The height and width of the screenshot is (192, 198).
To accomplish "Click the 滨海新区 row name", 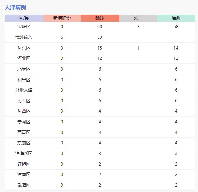I will [x=24, y=154].
